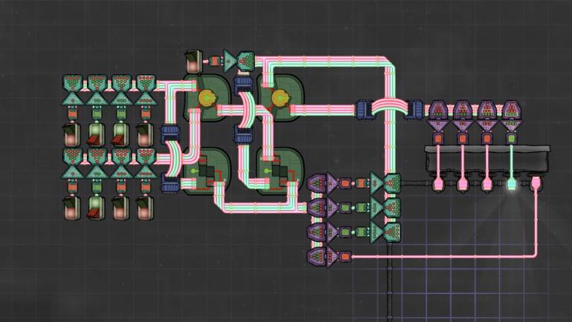Select the upper-right yellow-dial logic building
Image resolution: width=572 pixels, height=322 pixels.
pos(281,98)
